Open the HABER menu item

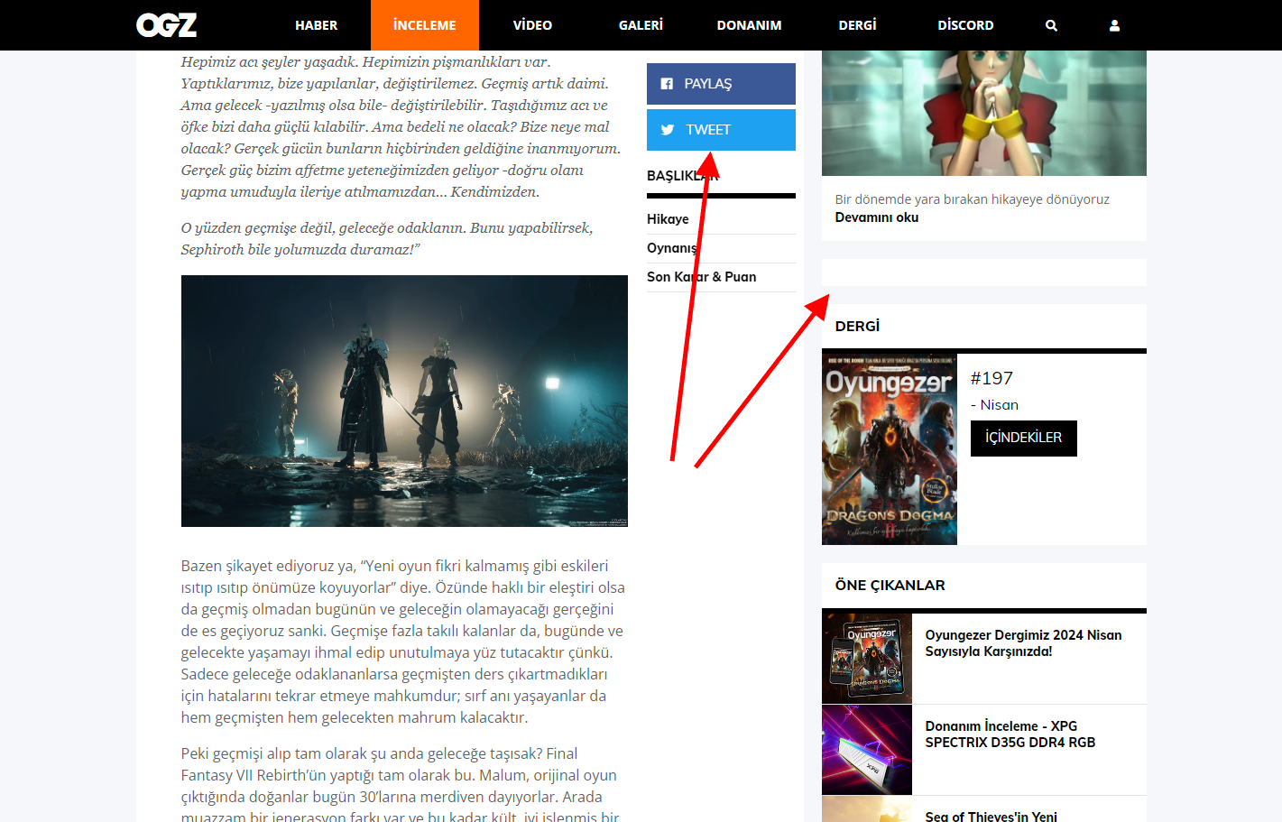tap(316, 25)
